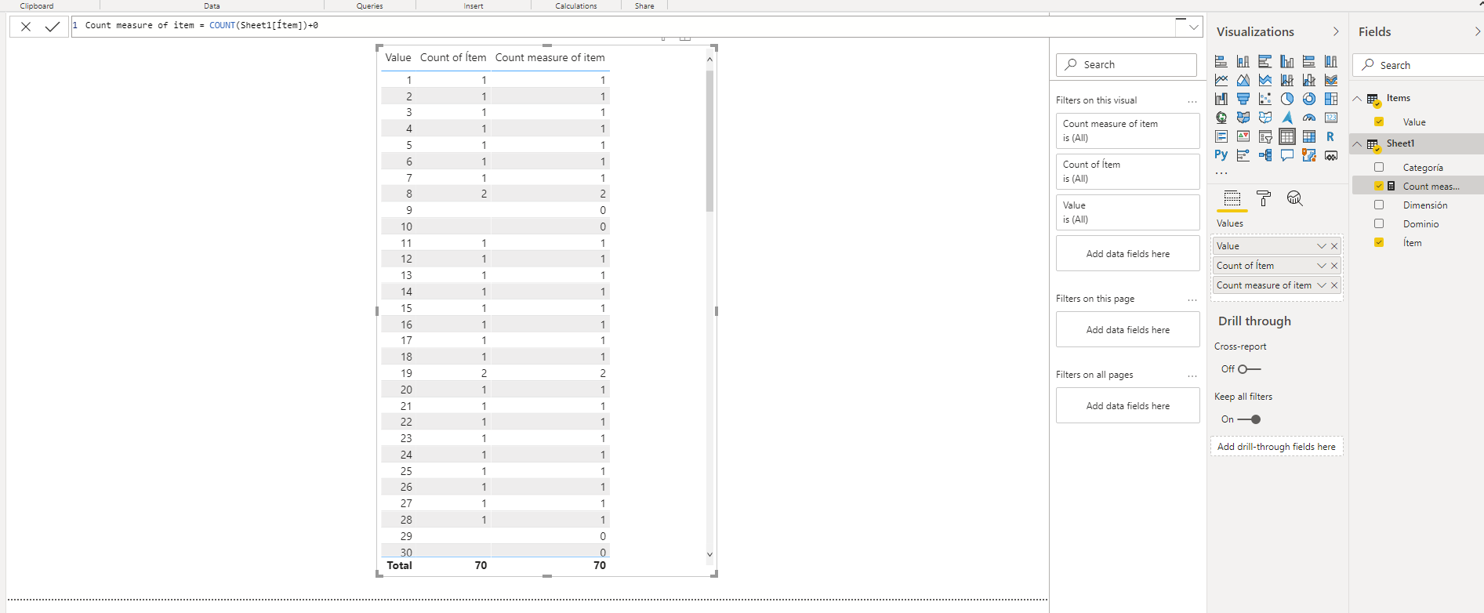Select the 100% stacked bar chart visual
This screenshot has width=1484, height=613.
coord(1309,61)
